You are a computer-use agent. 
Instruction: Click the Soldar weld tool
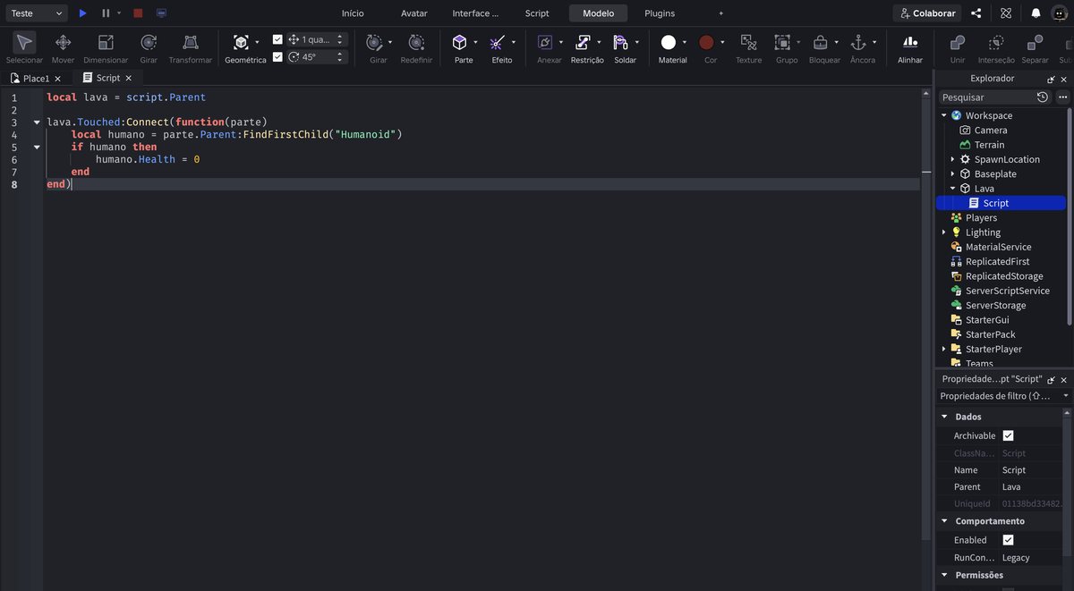[621, 42]
